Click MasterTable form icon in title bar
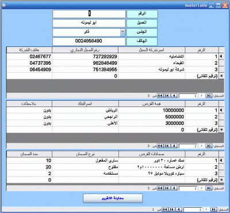Image resolution: width=230 pixels, height=213 pixels. [5, 5]
